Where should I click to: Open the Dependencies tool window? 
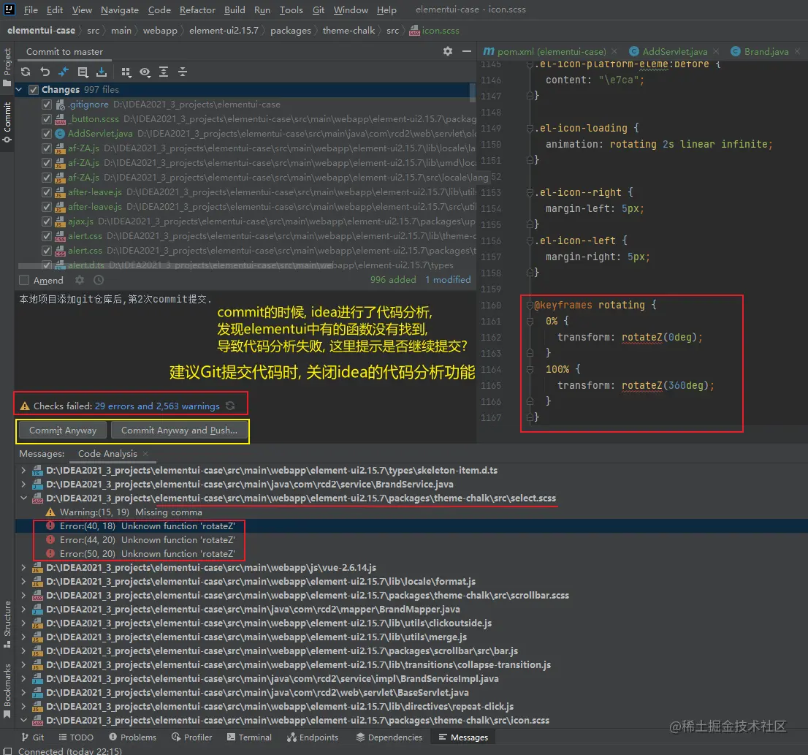389,737
